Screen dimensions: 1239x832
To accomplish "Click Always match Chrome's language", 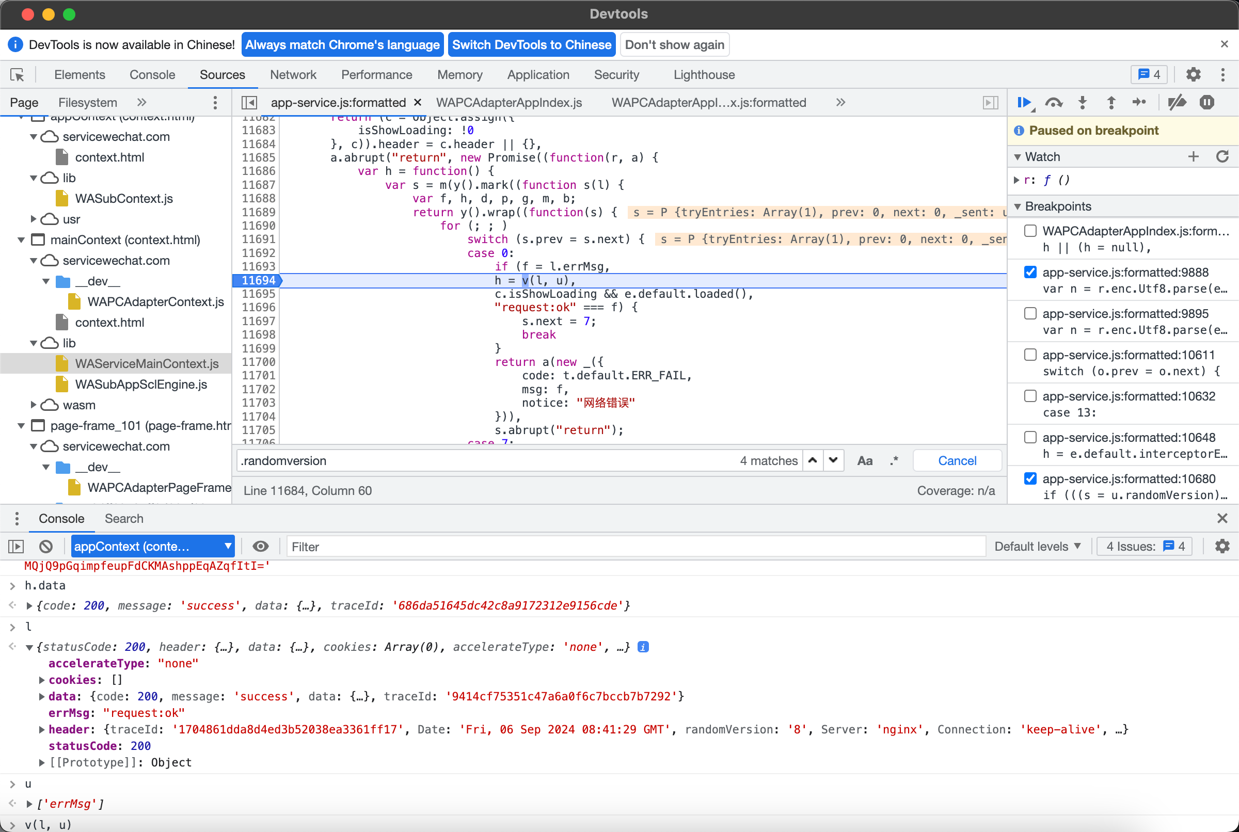I will click(342, 44).
